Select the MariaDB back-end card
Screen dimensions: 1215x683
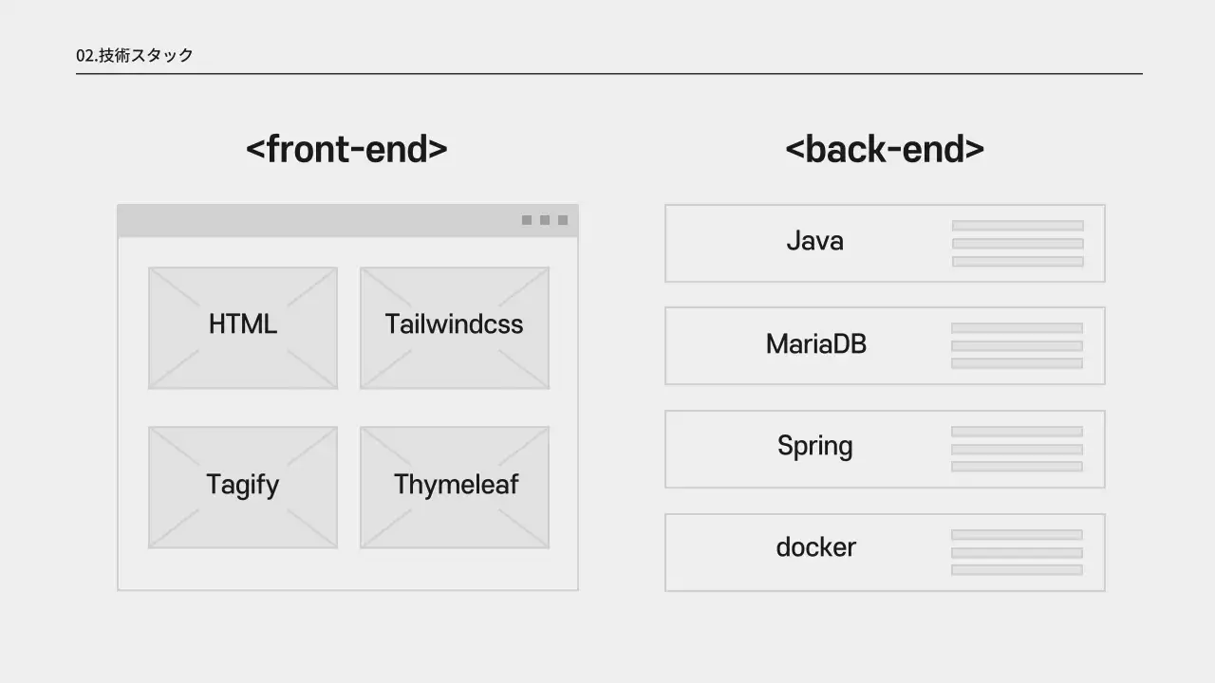click(815, 345)
